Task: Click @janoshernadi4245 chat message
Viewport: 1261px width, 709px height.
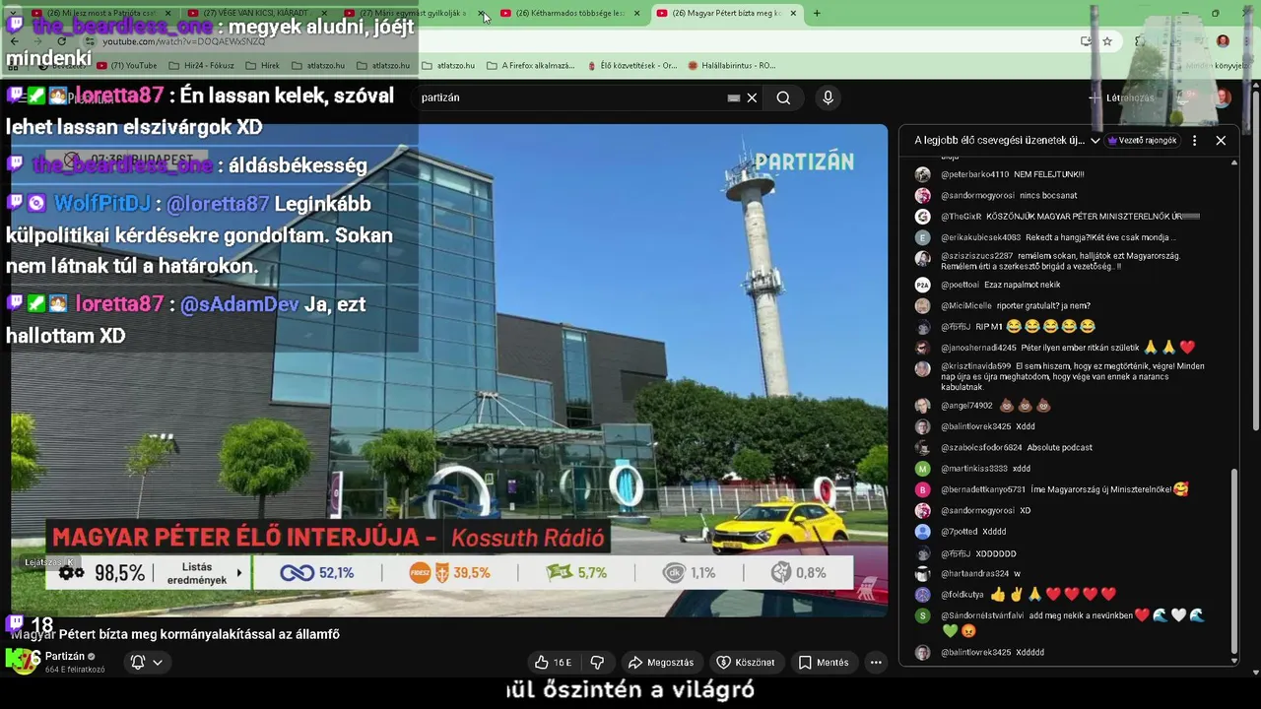Action: (1067, 347)
